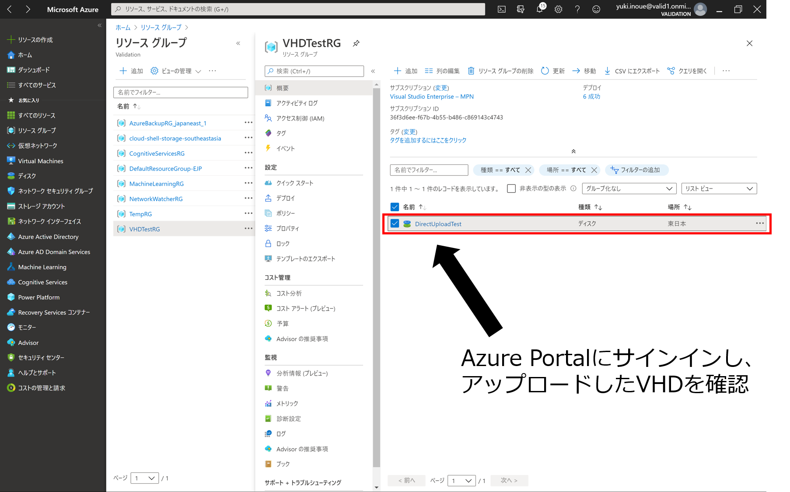790x492 pixels.
Task: Click リソース グループの削除 to delete the group
Action: pos(500,71)
